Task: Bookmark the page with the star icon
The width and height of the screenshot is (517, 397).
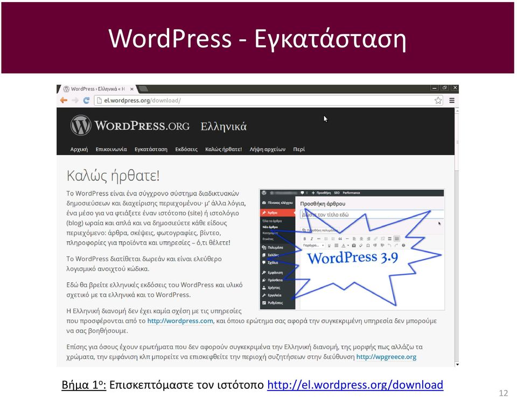Action: [x=438, y=100]
